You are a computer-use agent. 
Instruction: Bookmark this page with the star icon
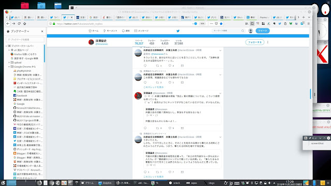click(221, 24)
